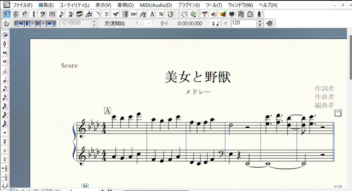Select the Text tool letter A

pyautogui.click(x=152, y=14)
